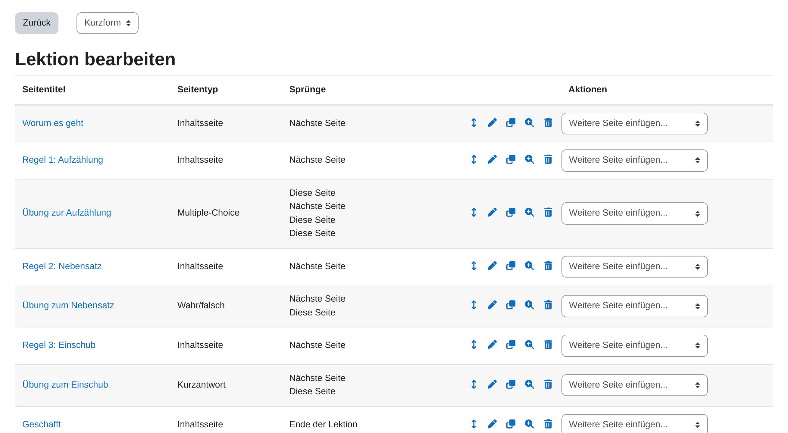The image size is (788, 433).
Task: Preview the Übung zum Einschub page
Action: [x=529, y=384]
